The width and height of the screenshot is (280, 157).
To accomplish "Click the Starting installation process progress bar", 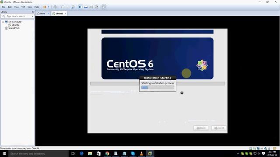I will click(157, 87).
